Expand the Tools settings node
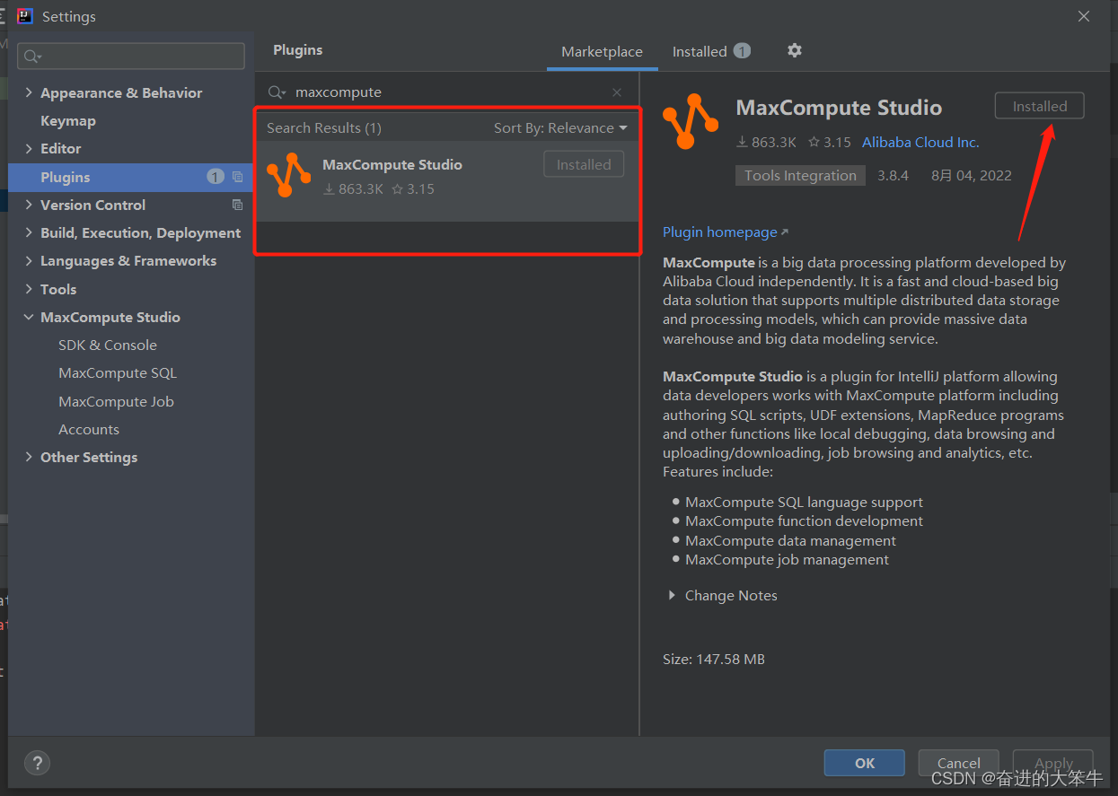The image size is (1118, 796). click(29, 289)
